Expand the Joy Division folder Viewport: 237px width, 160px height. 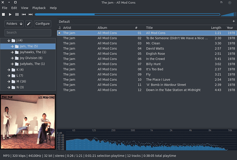tap(12, 58)
